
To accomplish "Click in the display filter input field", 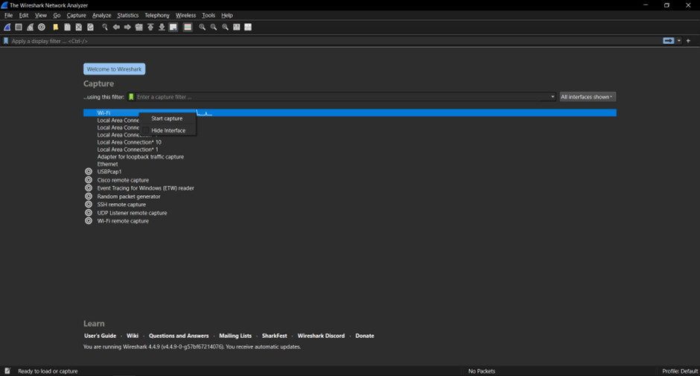I will coord(335,41).
